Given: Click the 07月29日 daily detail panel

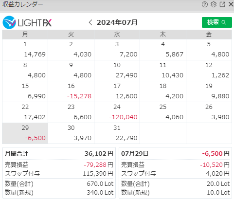Looking at the screenshot, I should (x=175, y=173).
